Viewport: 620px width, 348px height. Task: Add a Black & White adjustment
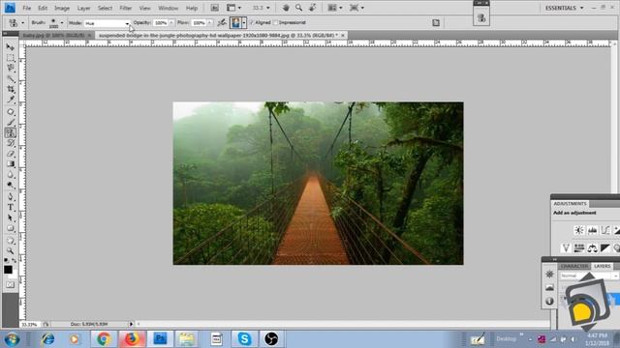(605, 247)
